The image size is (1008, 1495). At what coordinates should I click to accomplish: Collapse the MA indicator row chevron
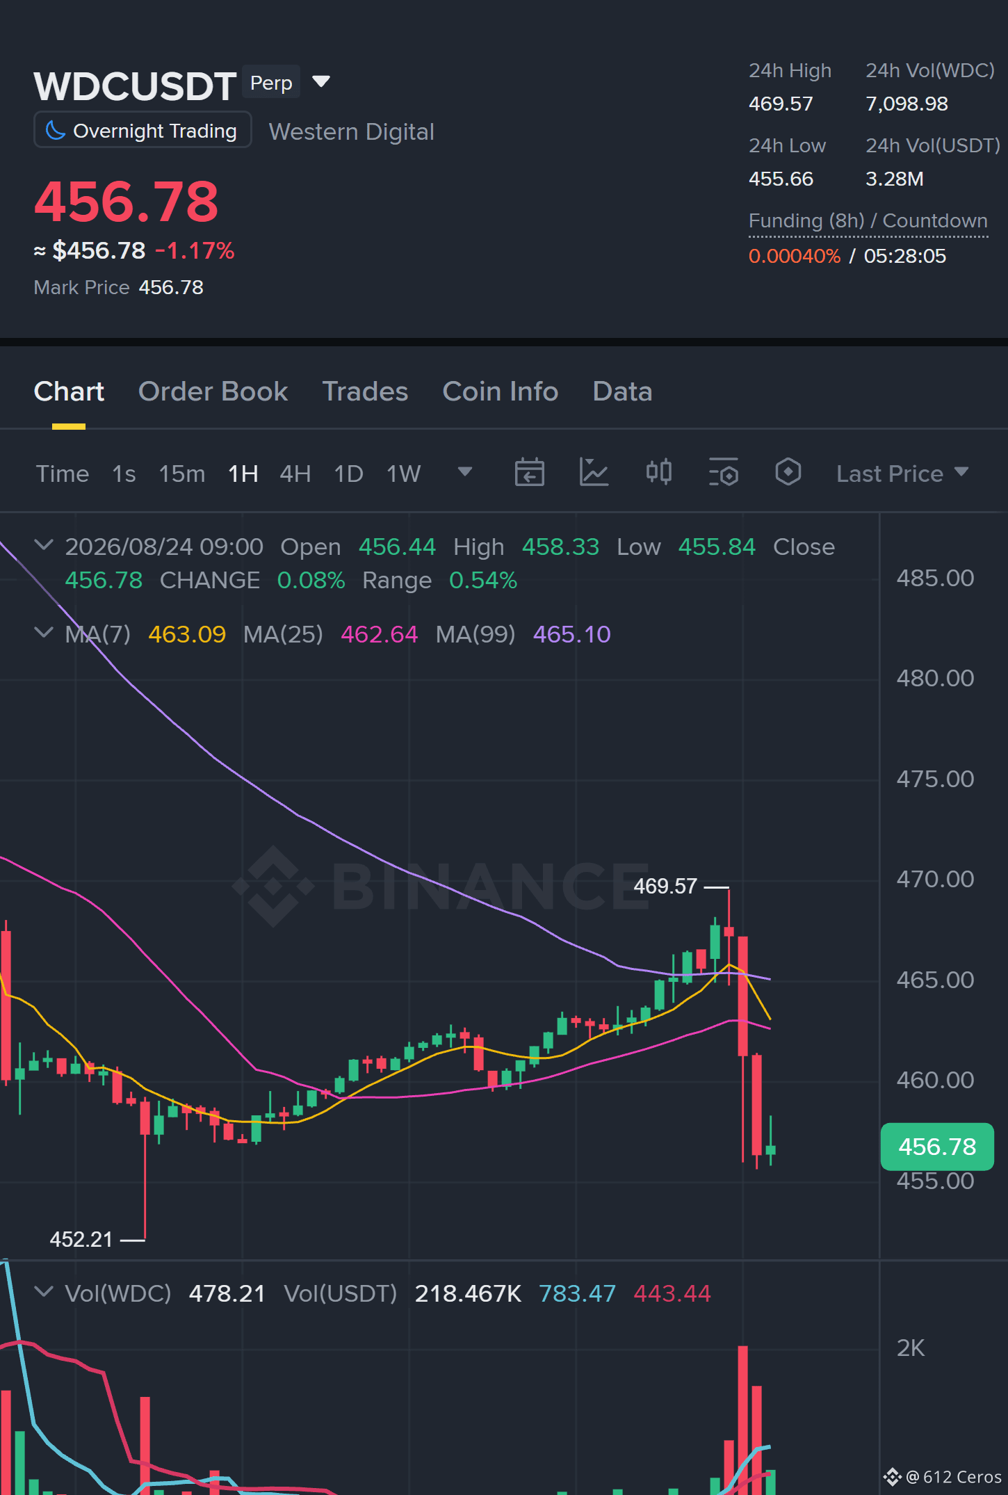point(44,632)
